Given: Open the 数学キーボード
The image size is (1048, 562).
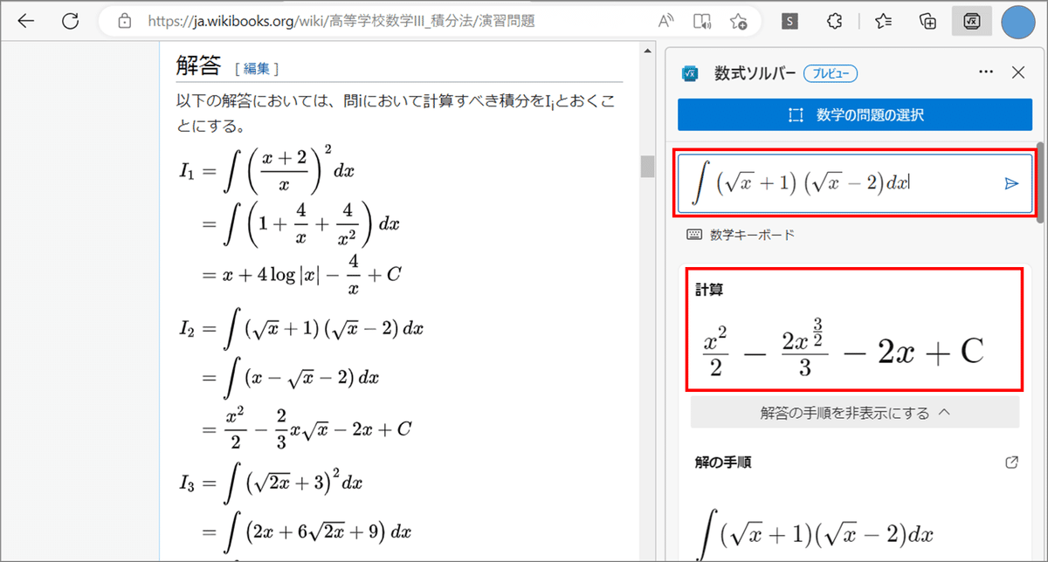Looking at the screenshot, I should (x=741, y=235).
